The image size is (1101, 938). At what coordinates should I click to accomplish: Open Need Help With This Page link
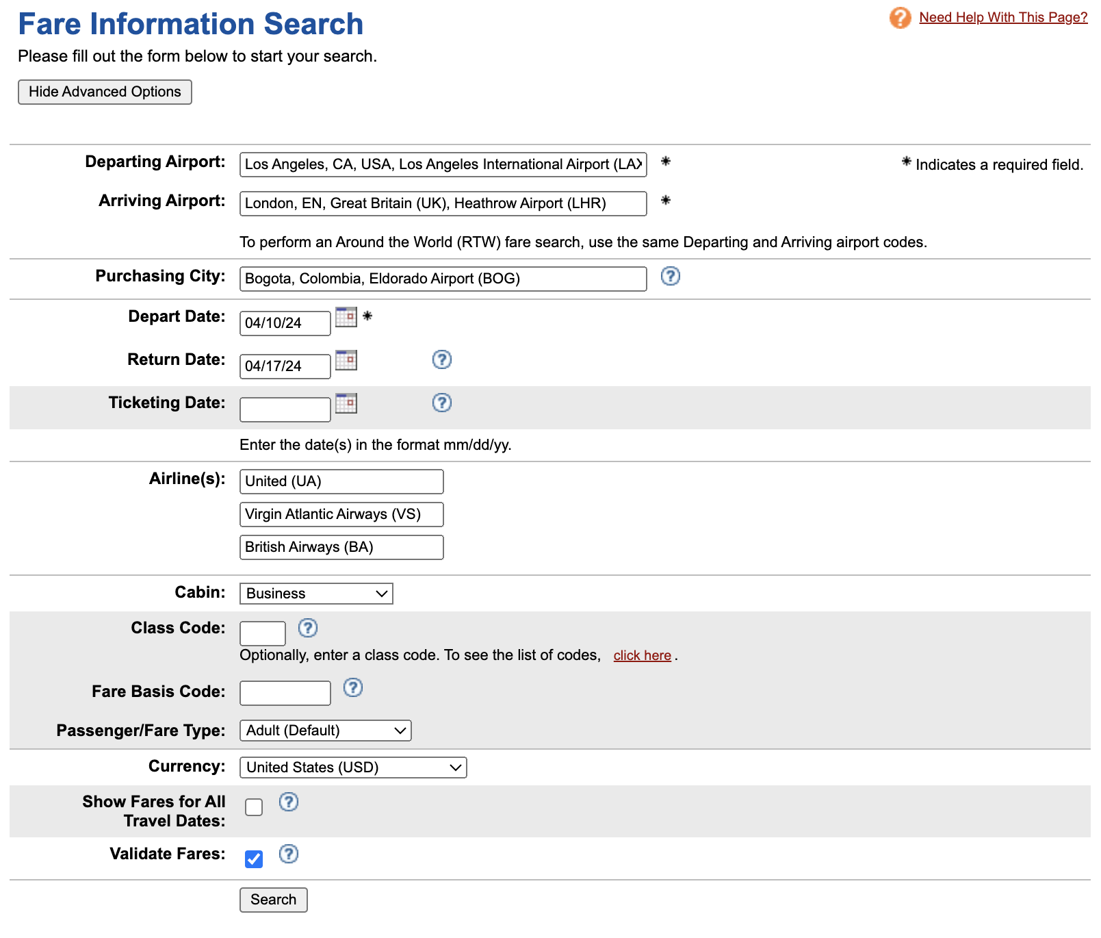[x=1003, y=17]
